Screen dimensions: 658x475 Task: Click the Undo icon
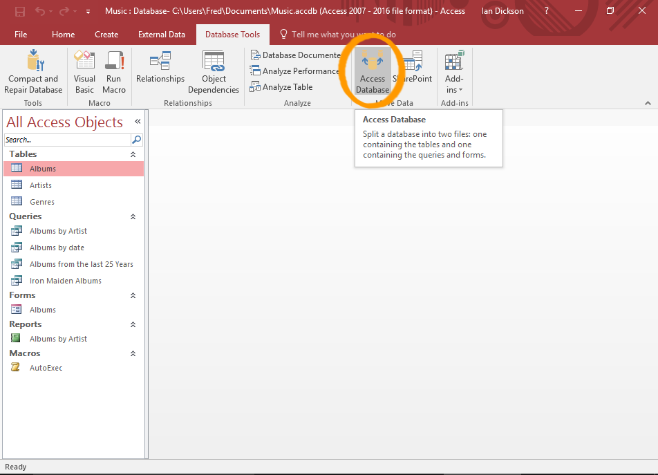click(x=40, y=11)
